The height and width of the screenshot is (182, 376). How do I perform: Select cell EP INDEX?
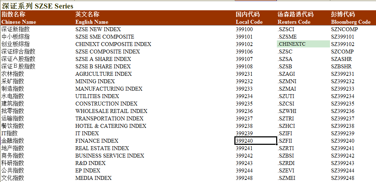point(88,170)
